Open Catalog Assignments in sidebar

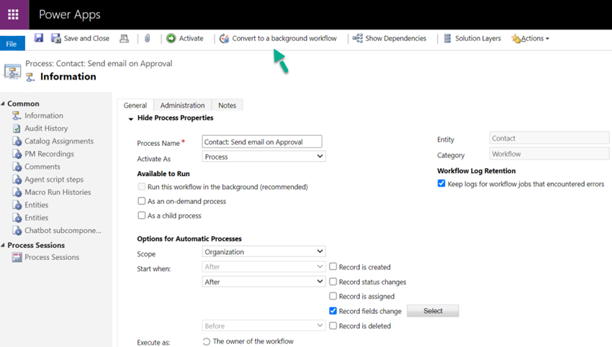(59, 141)
